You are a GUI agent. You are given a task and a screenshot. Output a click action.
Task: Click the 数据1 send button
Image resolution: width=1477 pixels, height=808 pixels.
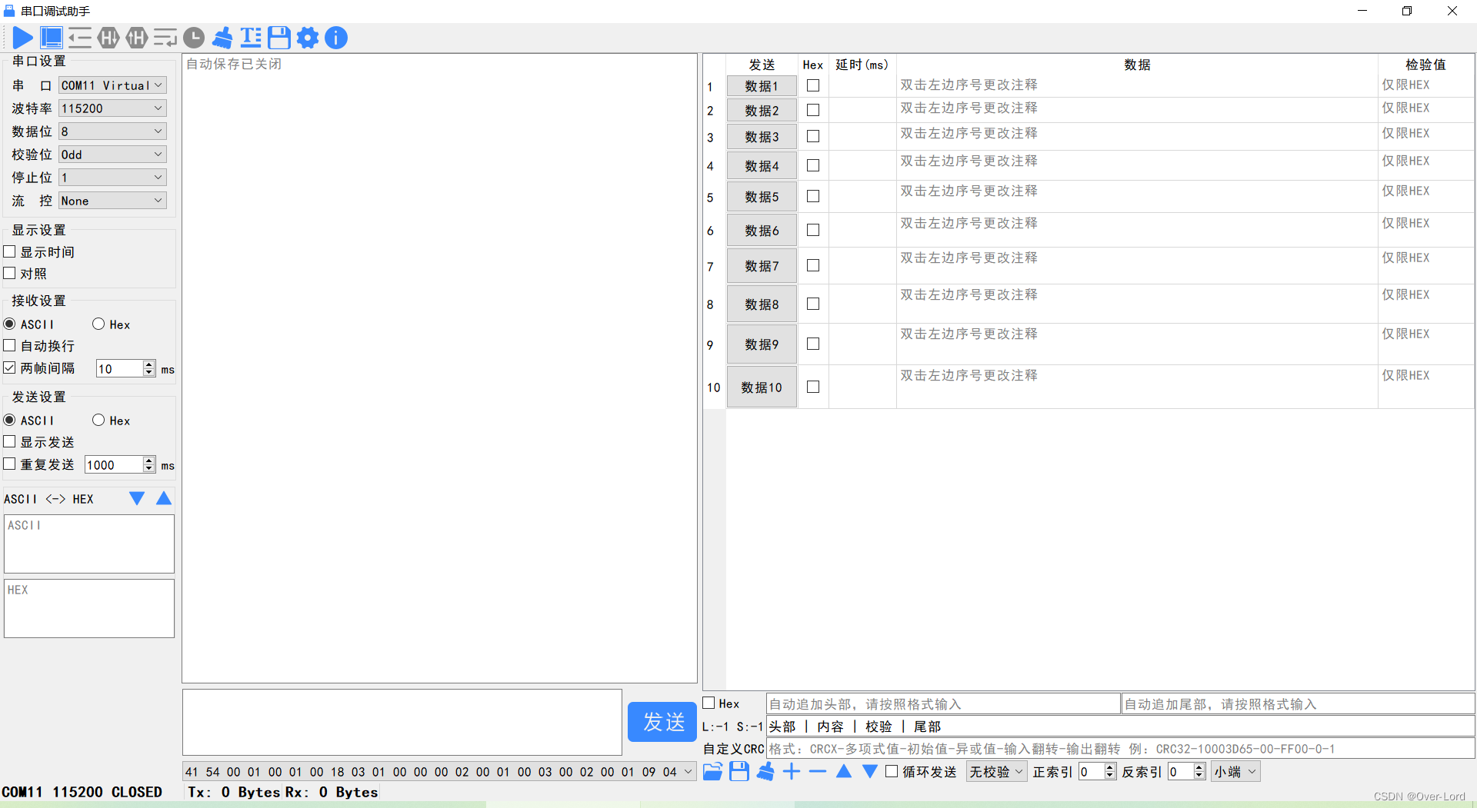click(x=762, y=86)
